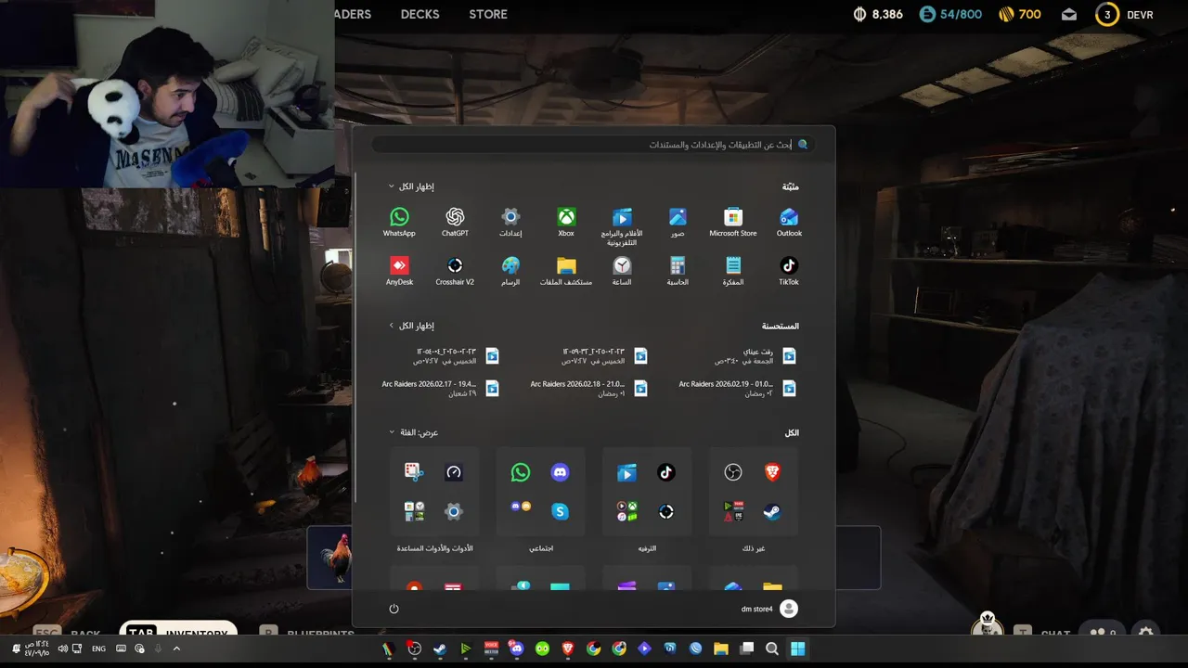Open the in-game mail envelope icon

coord(1069,15)
